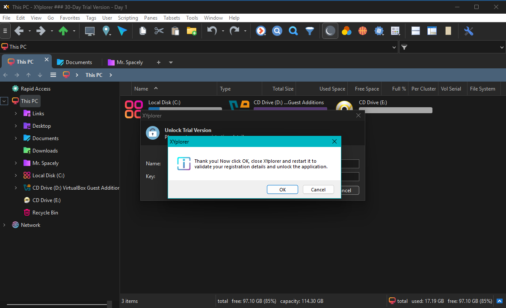Screen dimensions: 506x308
Task: Sort by the Free Space column header
Action: pyautogui.click(x=365, y=89)
